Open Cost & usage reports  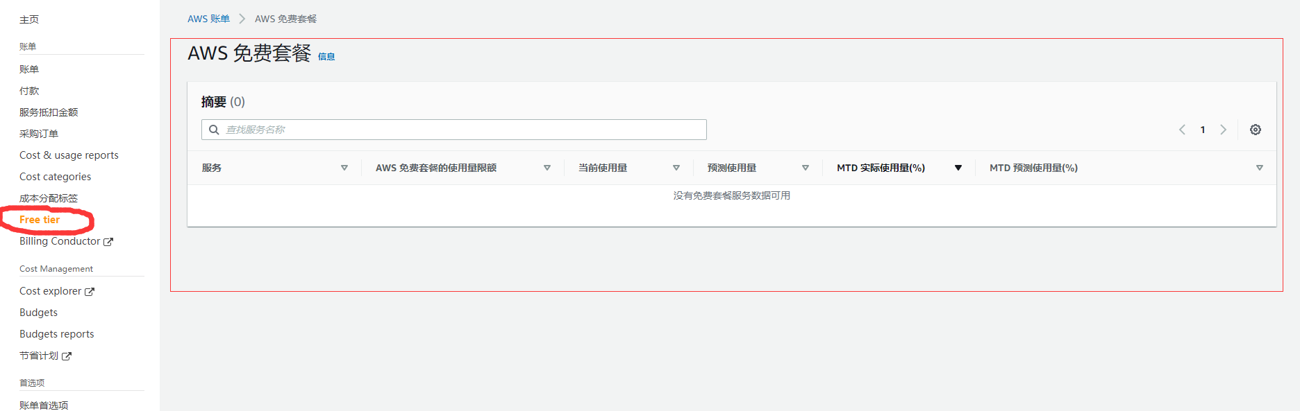[69, 155]
